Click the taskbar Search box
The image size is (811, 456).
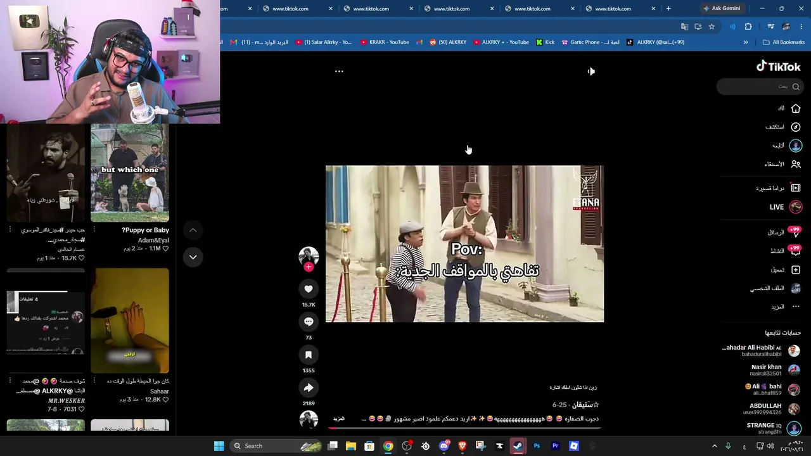[x=276, y=446]
